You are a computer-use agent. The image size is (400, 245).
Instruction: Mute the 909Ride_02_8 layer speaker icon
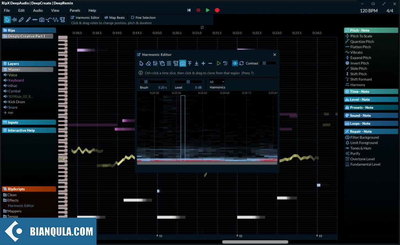(5, 97)
